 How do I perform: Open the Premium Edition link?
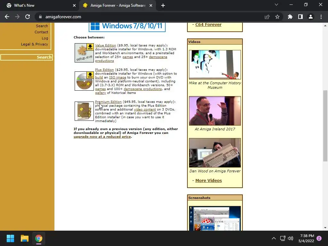108,102
